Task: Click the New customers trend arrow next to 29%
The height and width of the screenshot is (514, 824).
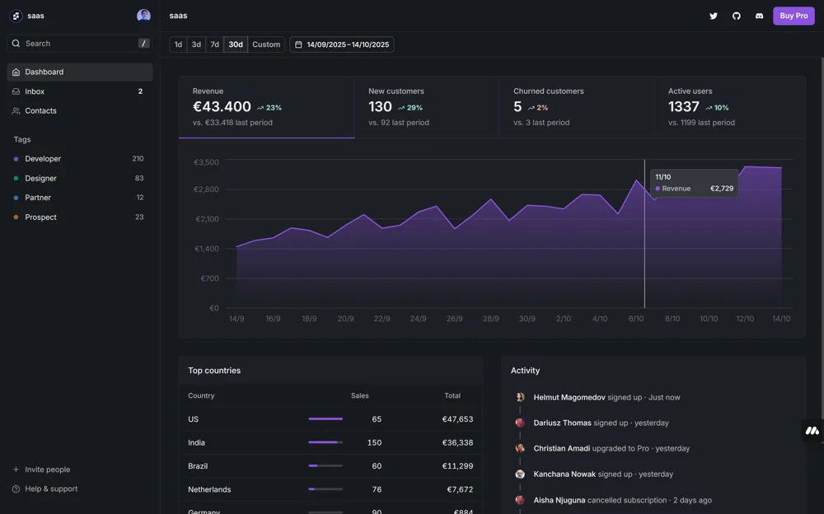Action: pyautogui.click(x=401, y=108)
